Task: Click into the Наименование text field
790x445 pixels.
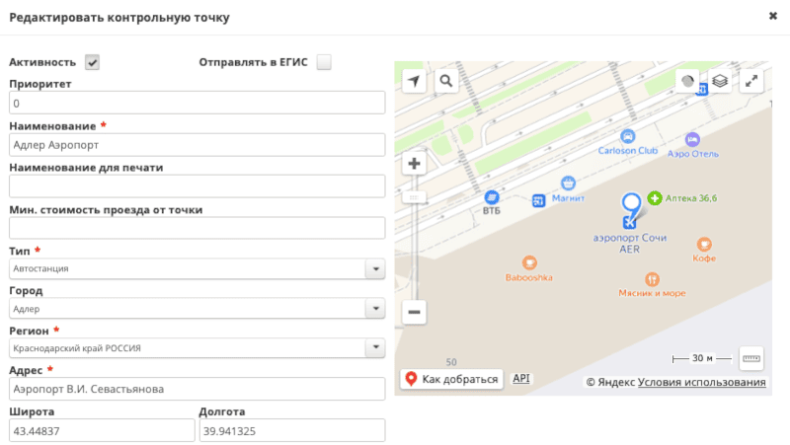Action: tap(197, 144)
